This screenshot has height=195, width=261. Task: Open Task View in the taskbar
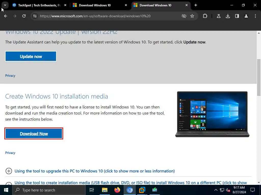92,190
